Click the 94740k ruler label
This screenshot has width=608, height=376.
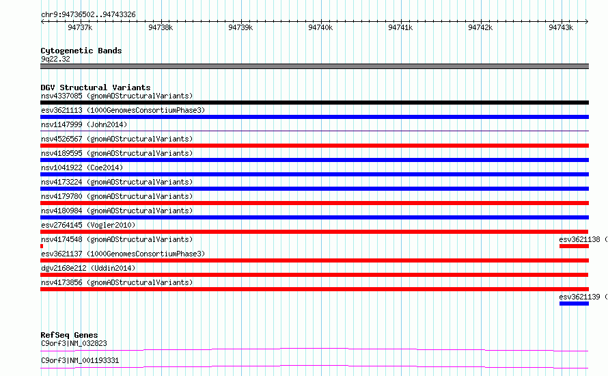320,27
